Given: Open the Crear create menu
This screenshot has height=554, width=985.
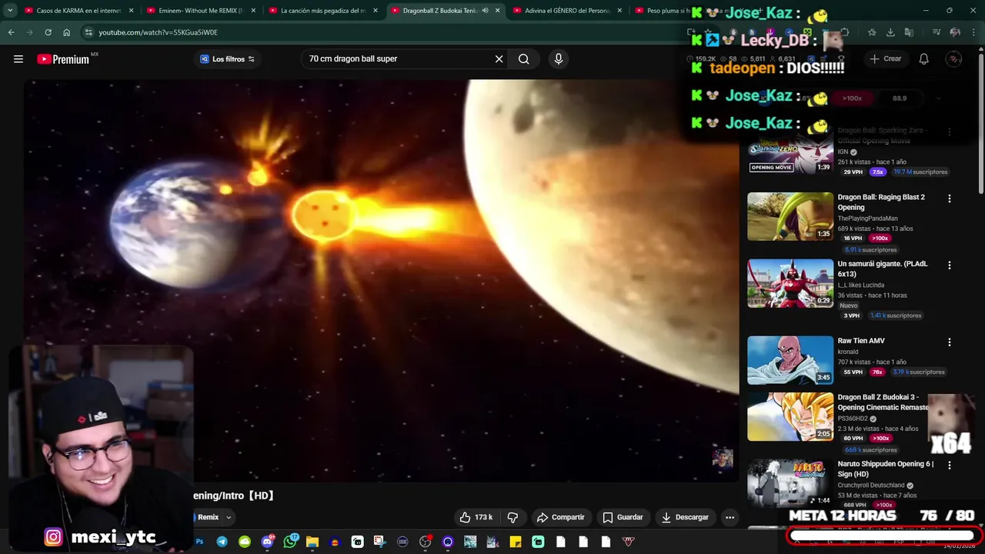Looking at the screenshot, I should point(885,59).
